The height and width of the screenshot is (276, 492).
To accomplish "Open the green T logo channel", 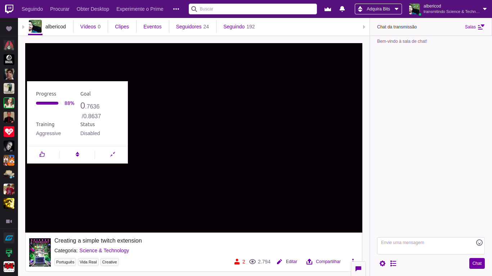I will [x=9, y=252].
